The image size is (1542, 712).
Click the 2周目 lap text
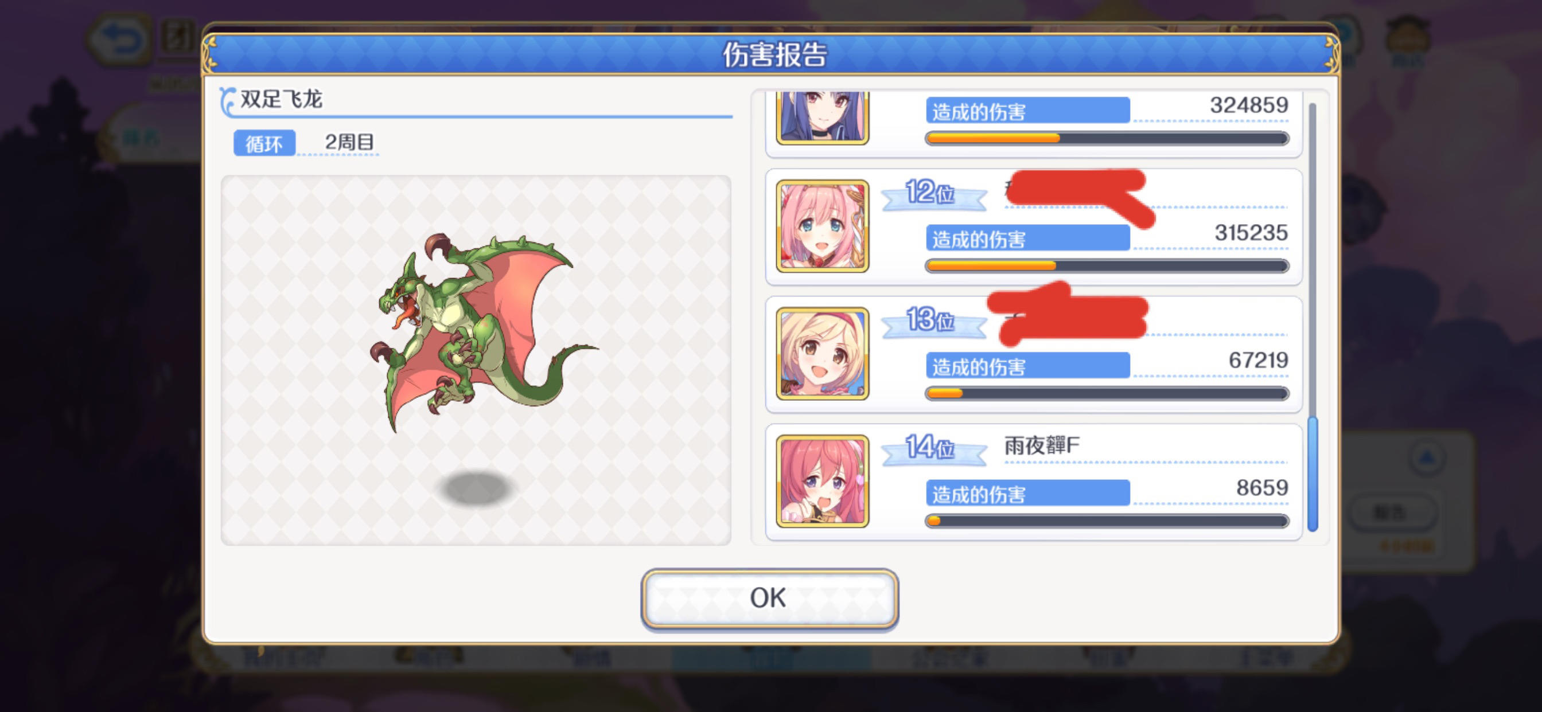tap(349, 142)
